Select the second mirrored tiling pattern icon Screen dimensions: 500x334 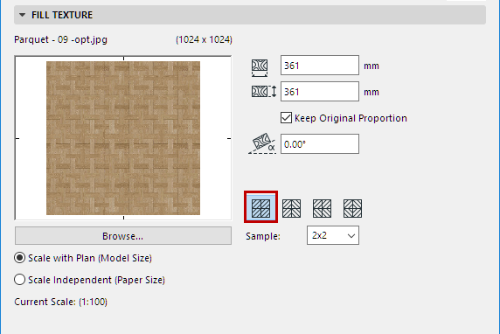pos(291,209)
